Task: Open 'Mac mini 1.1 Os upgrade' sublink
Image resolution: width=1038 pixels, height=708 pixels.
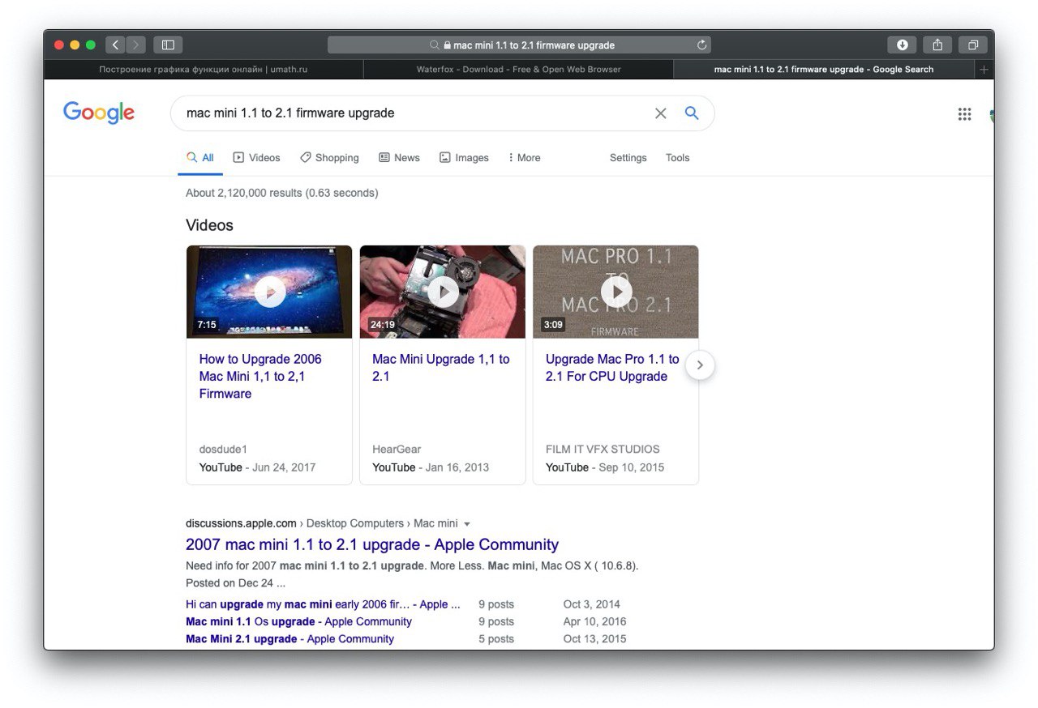Action: click(x=298, y=621)
